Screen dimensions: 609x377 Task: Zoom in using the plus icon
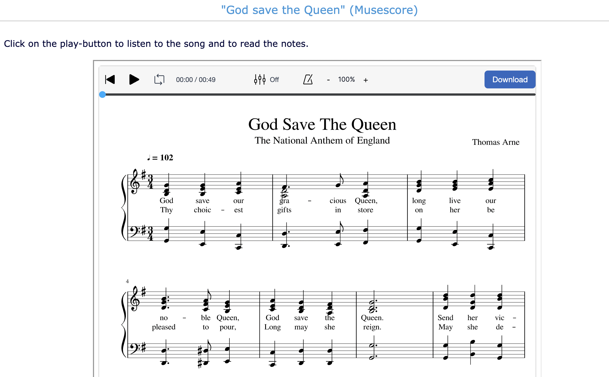[366, 80]
